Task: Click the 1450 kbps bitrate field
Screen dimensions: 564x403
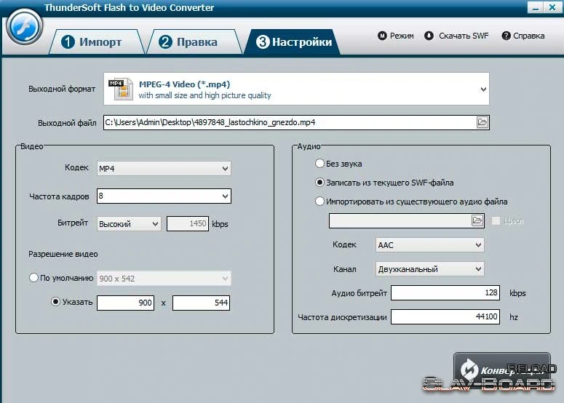Action: [x=188, y=223]
